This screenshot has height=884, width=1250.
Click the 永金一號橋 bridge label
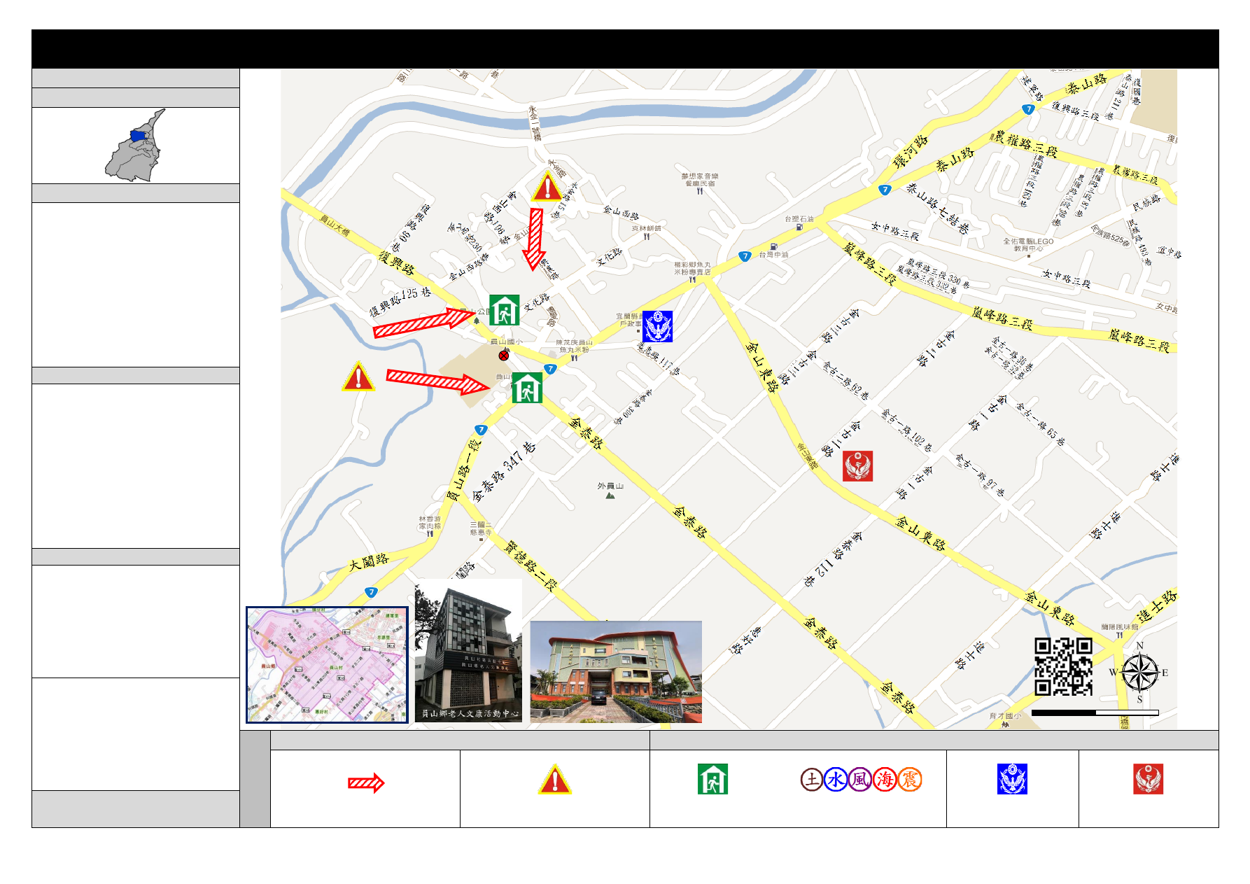click(535, 123)
